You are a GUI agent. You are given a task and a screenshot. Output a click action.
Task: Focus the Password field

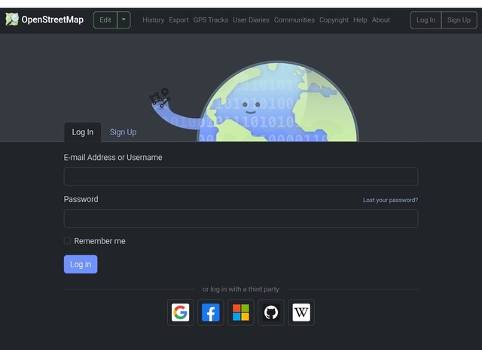coord(241,219)
